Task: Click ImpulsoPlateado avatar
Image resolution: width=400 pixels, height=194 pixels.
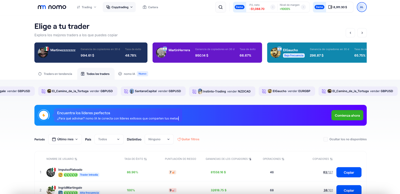Action: (x=51, y=172)
